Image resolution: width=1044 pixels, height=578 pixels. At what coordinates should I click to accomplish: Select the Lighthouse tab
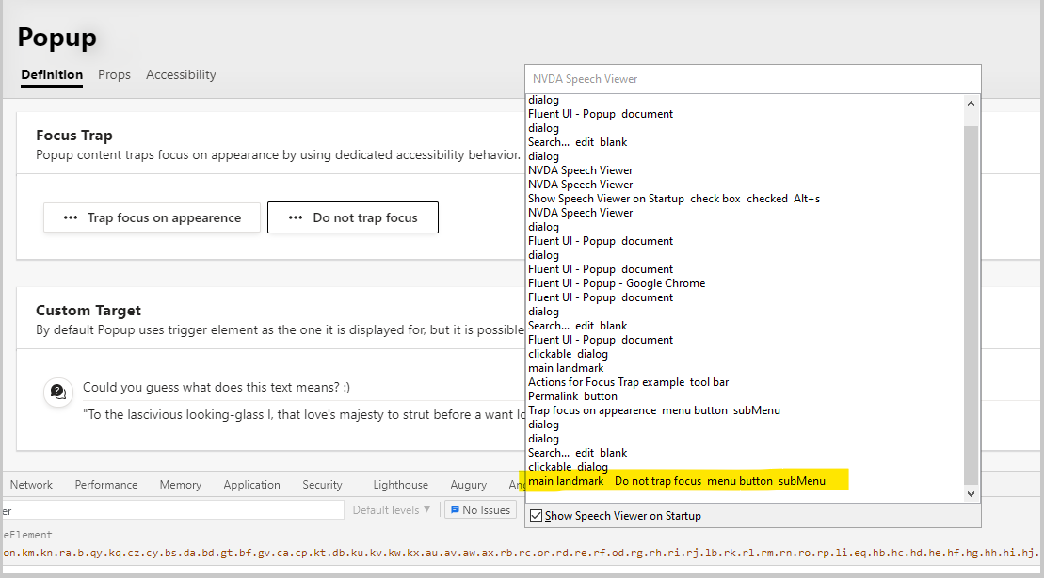(400, 484)
